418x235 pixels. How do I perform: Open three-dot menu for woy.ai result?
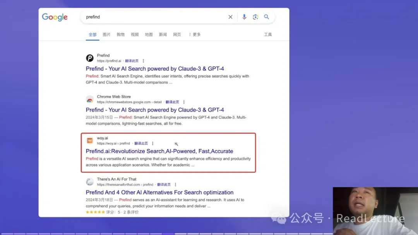(x=153, y=143)
